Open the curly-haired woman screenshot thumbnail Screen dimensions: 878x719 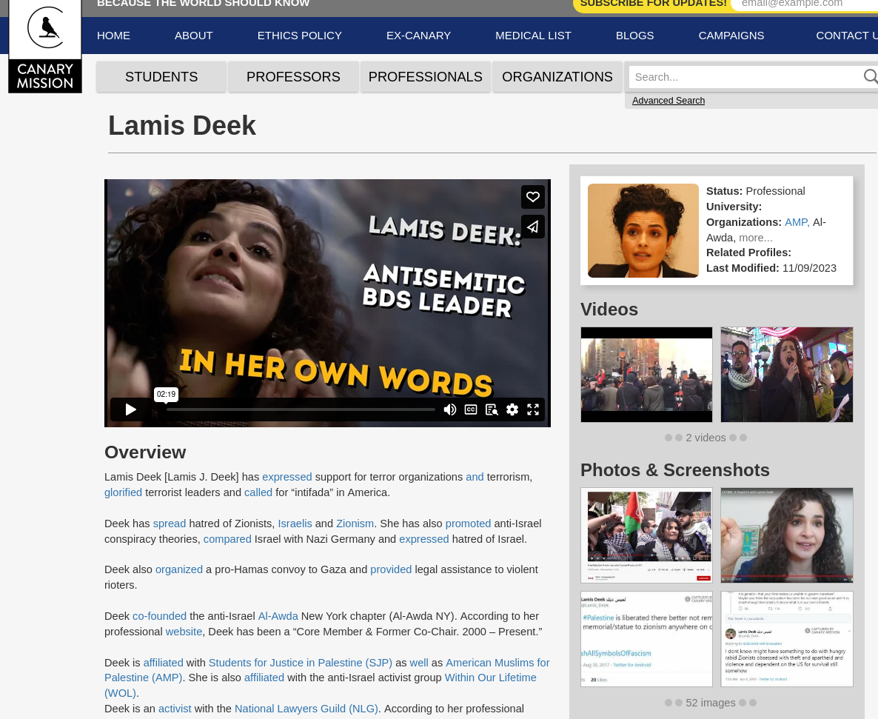click(x=787, y=535)
